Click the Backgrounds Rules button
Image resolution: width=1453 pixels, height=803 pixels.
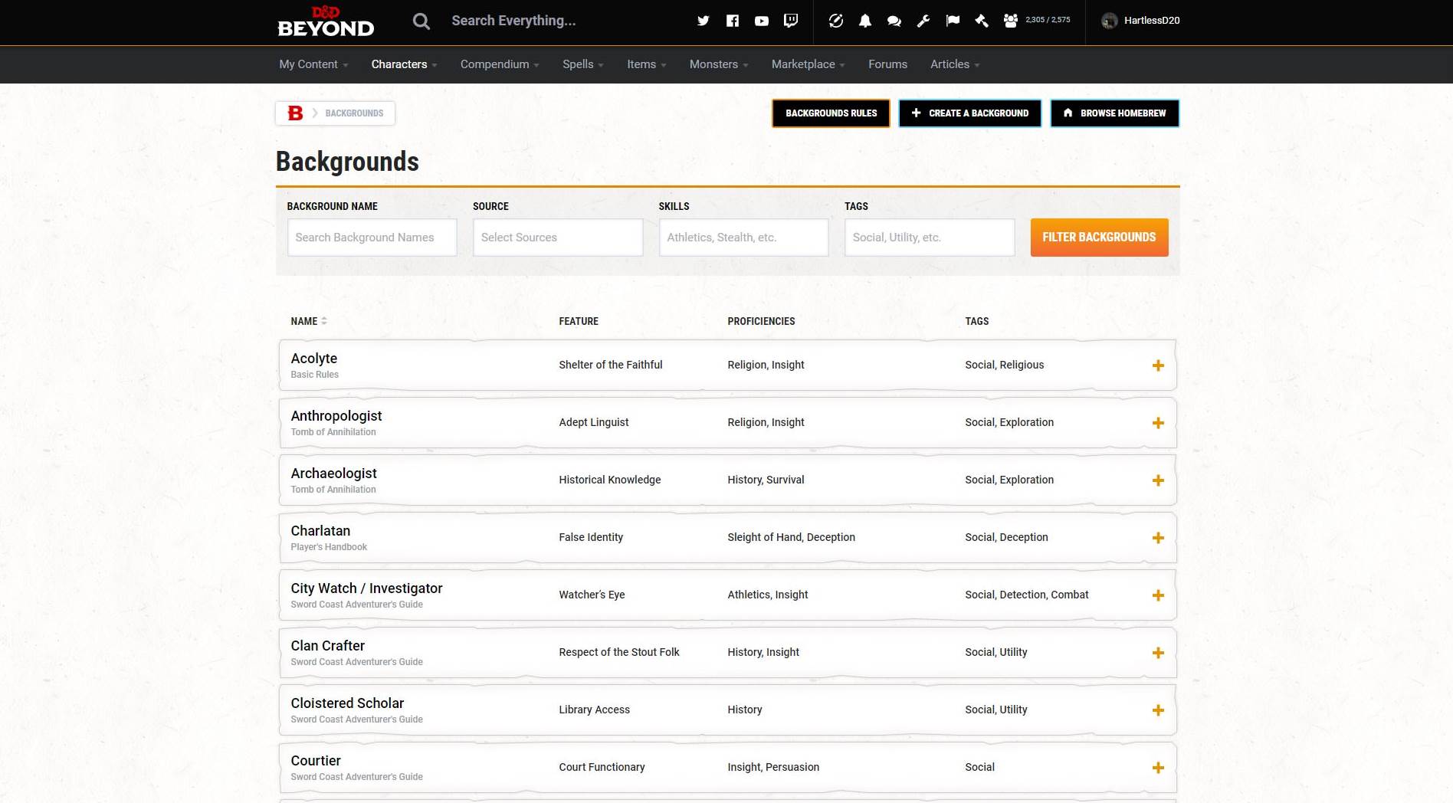click(x=831, y=113)
